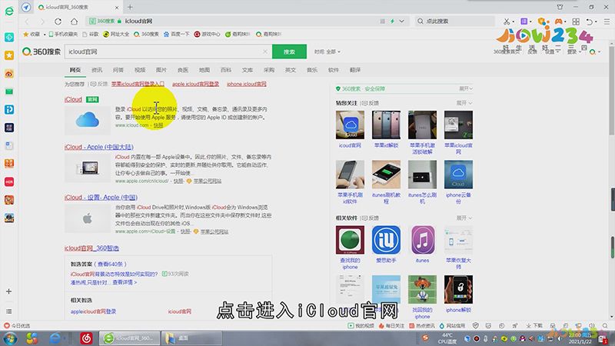Image resolution: width=615 pixels, height=346 pixels.
Task: Open the iCloud - Apple (中国大陆) result
Action: (x=99, y=147)
